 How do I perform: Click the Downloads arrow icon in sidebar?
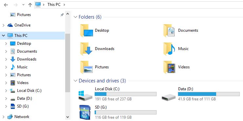click(13, 59)
